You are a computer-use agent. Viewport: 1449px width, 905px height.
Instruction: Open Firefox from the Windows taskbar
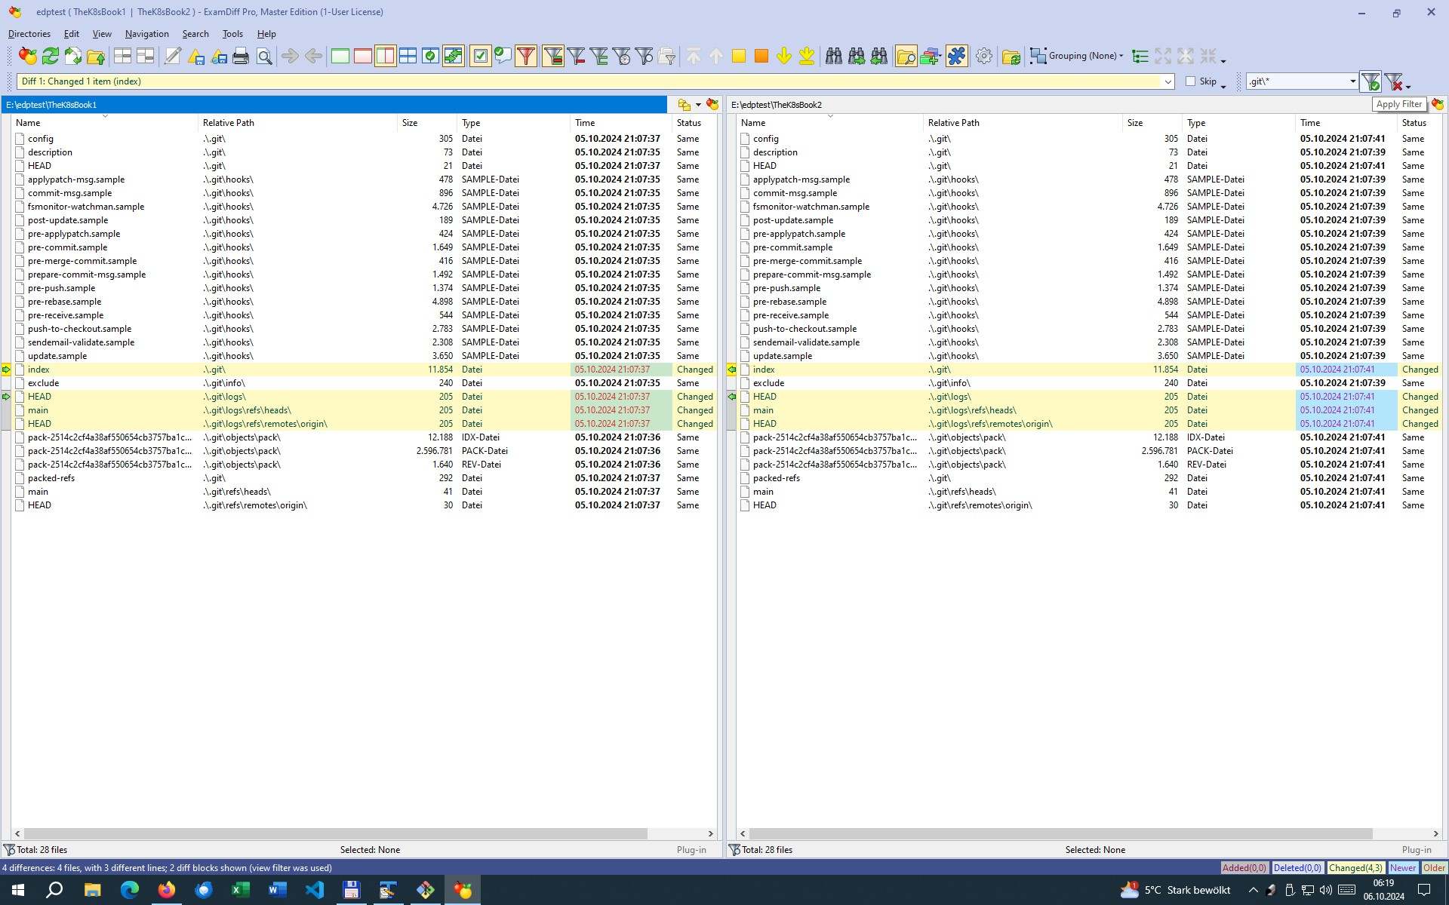click(x=166, y=890)
